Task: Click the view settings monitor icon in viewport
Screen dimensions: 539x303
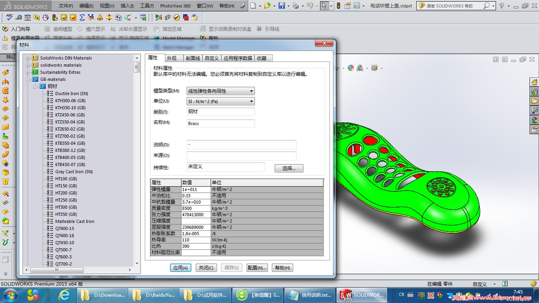Action: [x=374, y=68]
